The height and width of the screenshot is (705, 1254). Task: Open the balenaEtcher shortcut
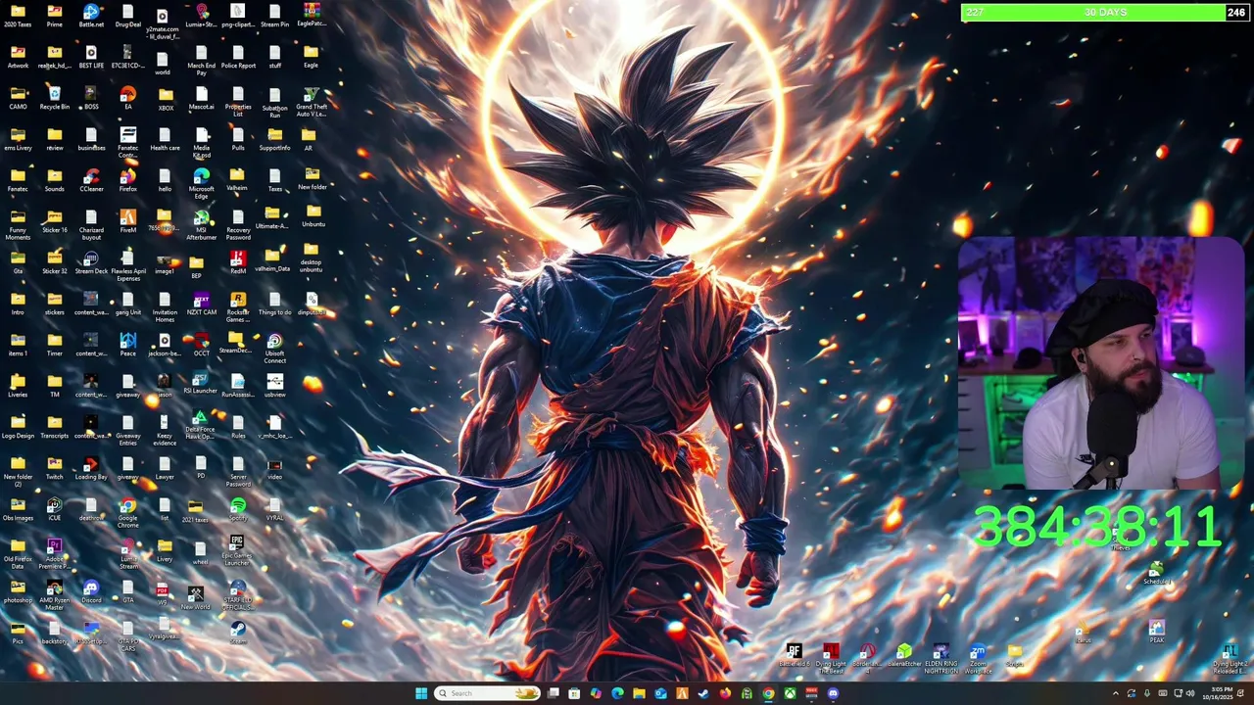click(x=904, y=656)
